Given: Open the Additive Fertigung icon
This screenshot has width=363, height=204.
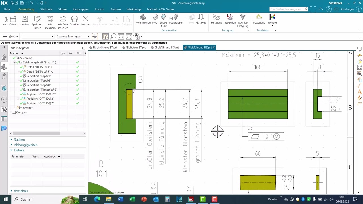Looking at the screenshot, I should (242, 17).
